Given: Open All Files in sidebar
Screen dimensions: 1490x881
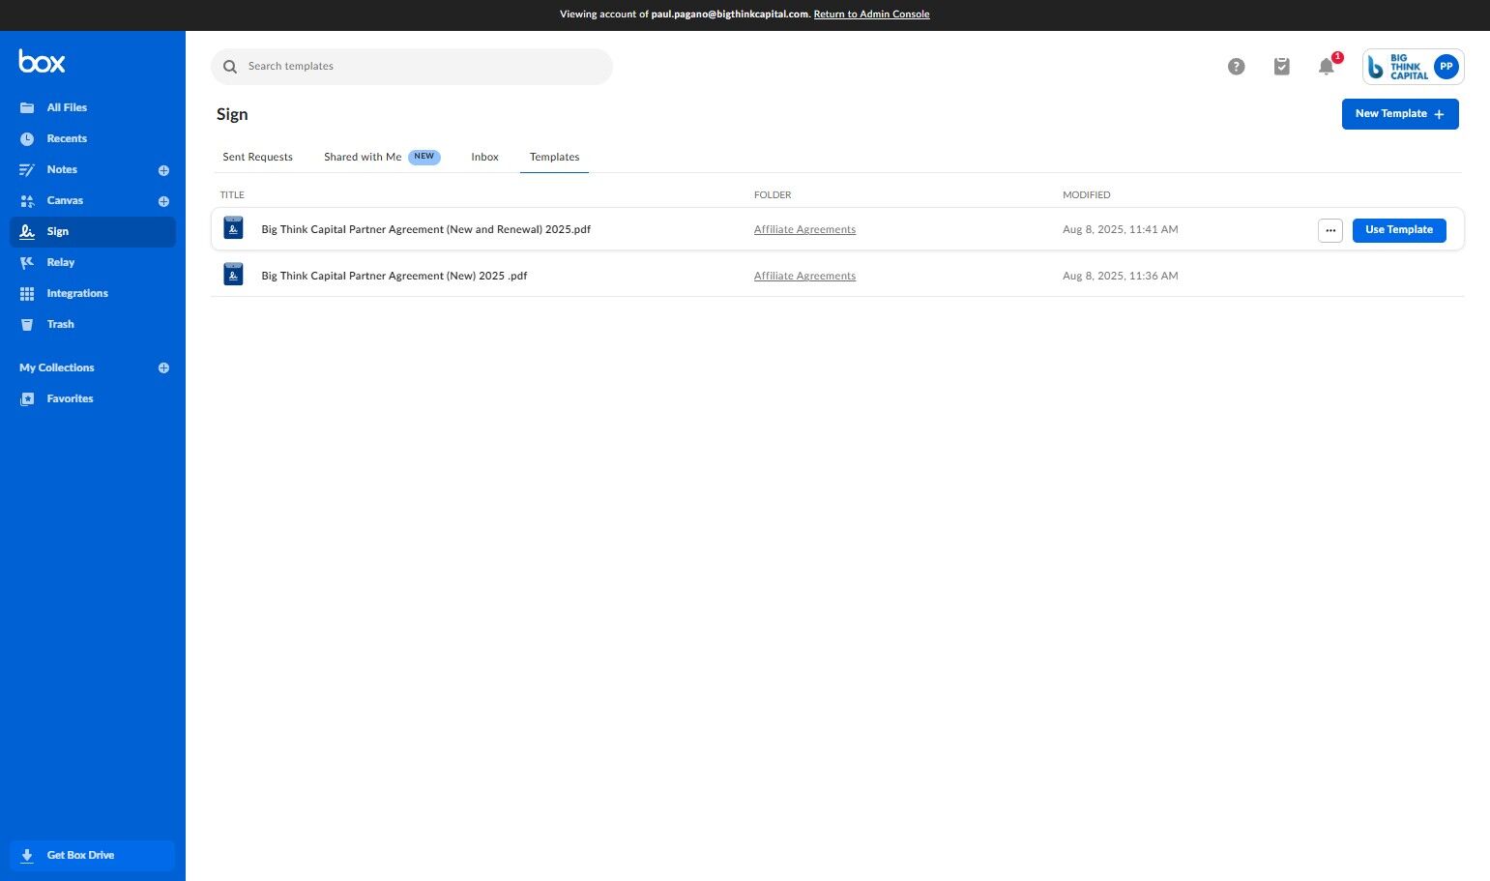Looking at the screenshot, I should (x=93, y=107).
